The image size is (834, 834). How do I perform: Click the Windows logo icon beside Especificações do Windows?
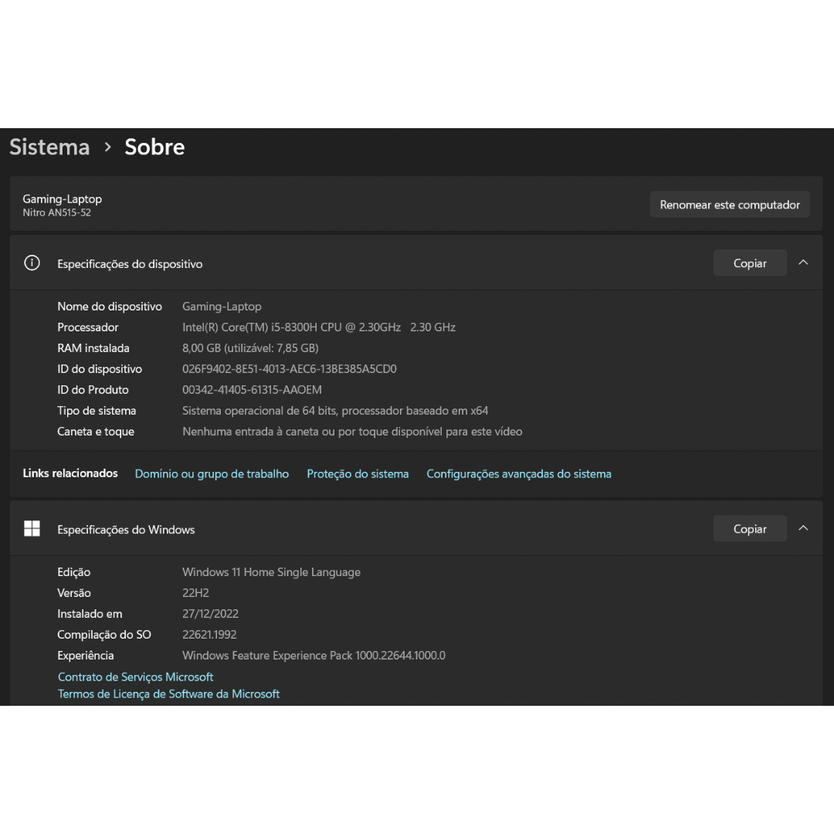(x=32, y=529)
